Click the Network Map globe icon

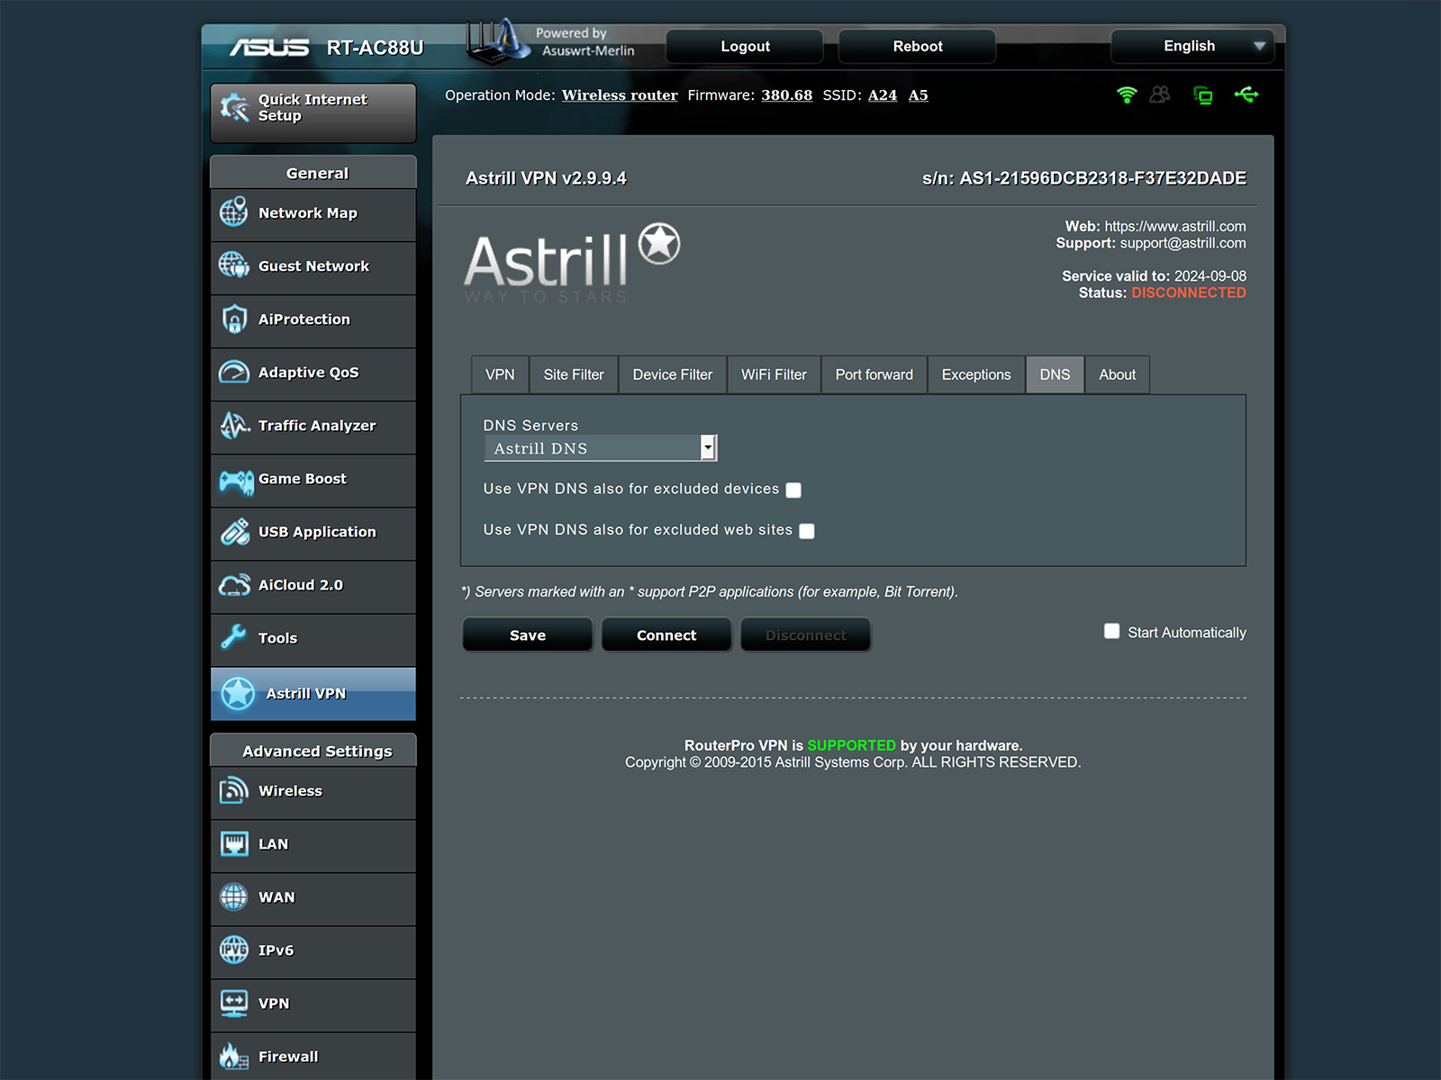[234, 212]
